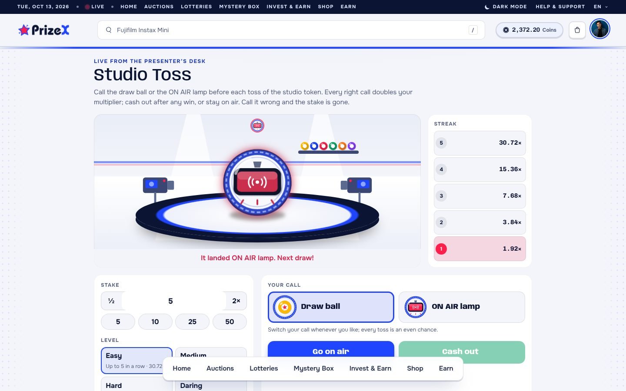Viewport: 626px width, 391px height.
Task: Open the shopping bag icon
Action: [577, 30]
